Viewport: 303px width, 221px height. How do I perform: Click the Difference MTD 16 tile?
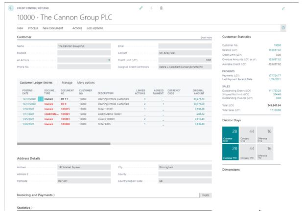(265, 135)
